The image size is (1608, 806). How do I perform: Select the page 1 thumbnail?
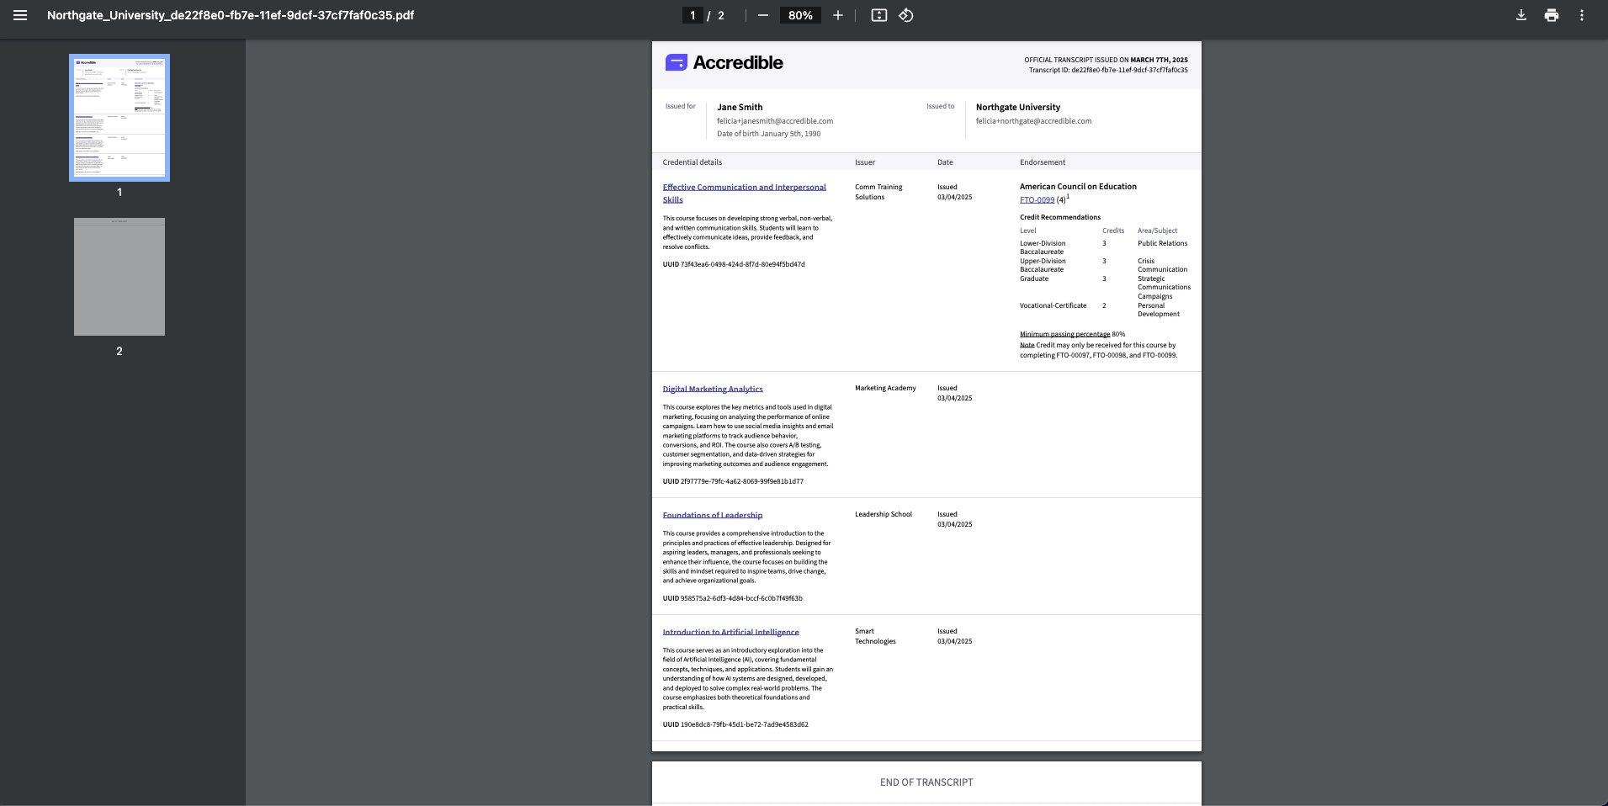click(x=119, y=117)
